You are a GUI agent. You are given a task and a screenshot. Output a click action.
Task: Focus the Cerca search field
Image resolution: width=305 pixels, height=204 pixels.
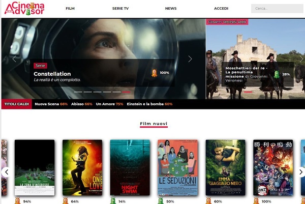tap(278, 9)
